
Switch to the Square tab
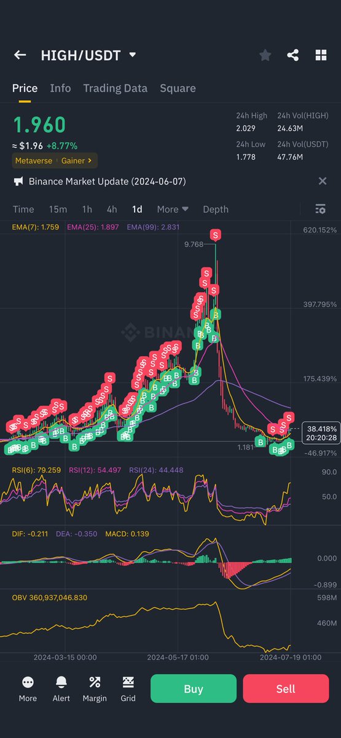178,88
